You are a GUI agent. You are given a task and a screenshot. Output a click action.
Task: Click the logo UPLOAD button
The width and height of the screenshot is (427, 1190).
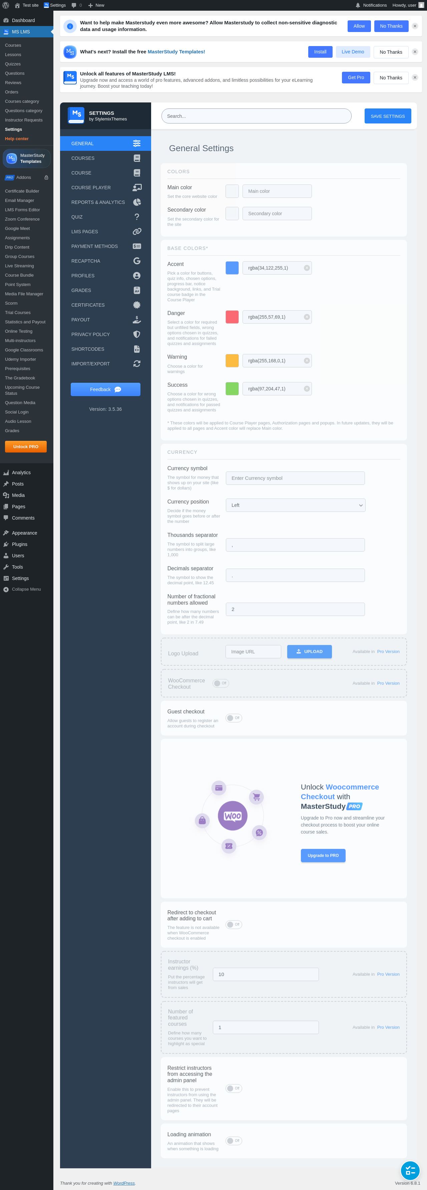pyautogui.click(x=309, y=651)
